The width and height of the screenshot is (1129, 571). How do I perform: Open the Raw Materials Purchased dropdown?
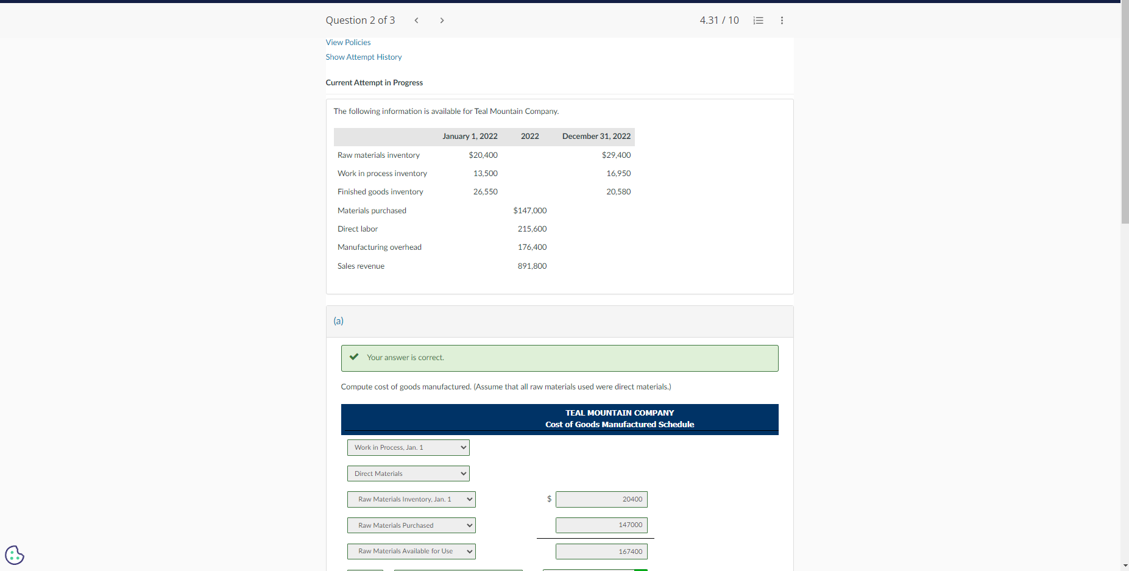(x=411, y=525)
